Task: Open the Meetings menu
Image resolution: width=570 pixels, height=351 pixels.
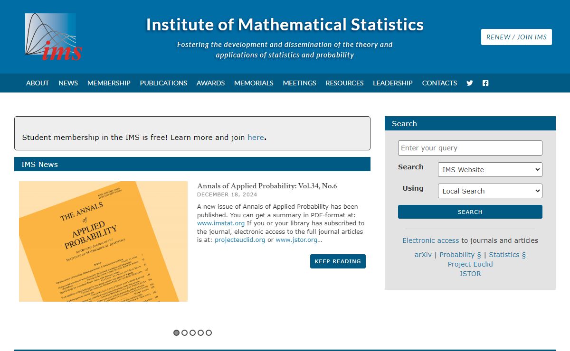Action: pyautogui.click(x=299, y=83)
